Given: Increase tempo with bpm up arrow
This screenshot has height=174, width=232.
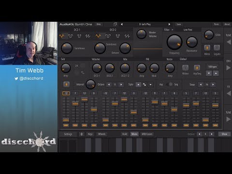Looking at the screenshot, I should click(x=216, y=73).
